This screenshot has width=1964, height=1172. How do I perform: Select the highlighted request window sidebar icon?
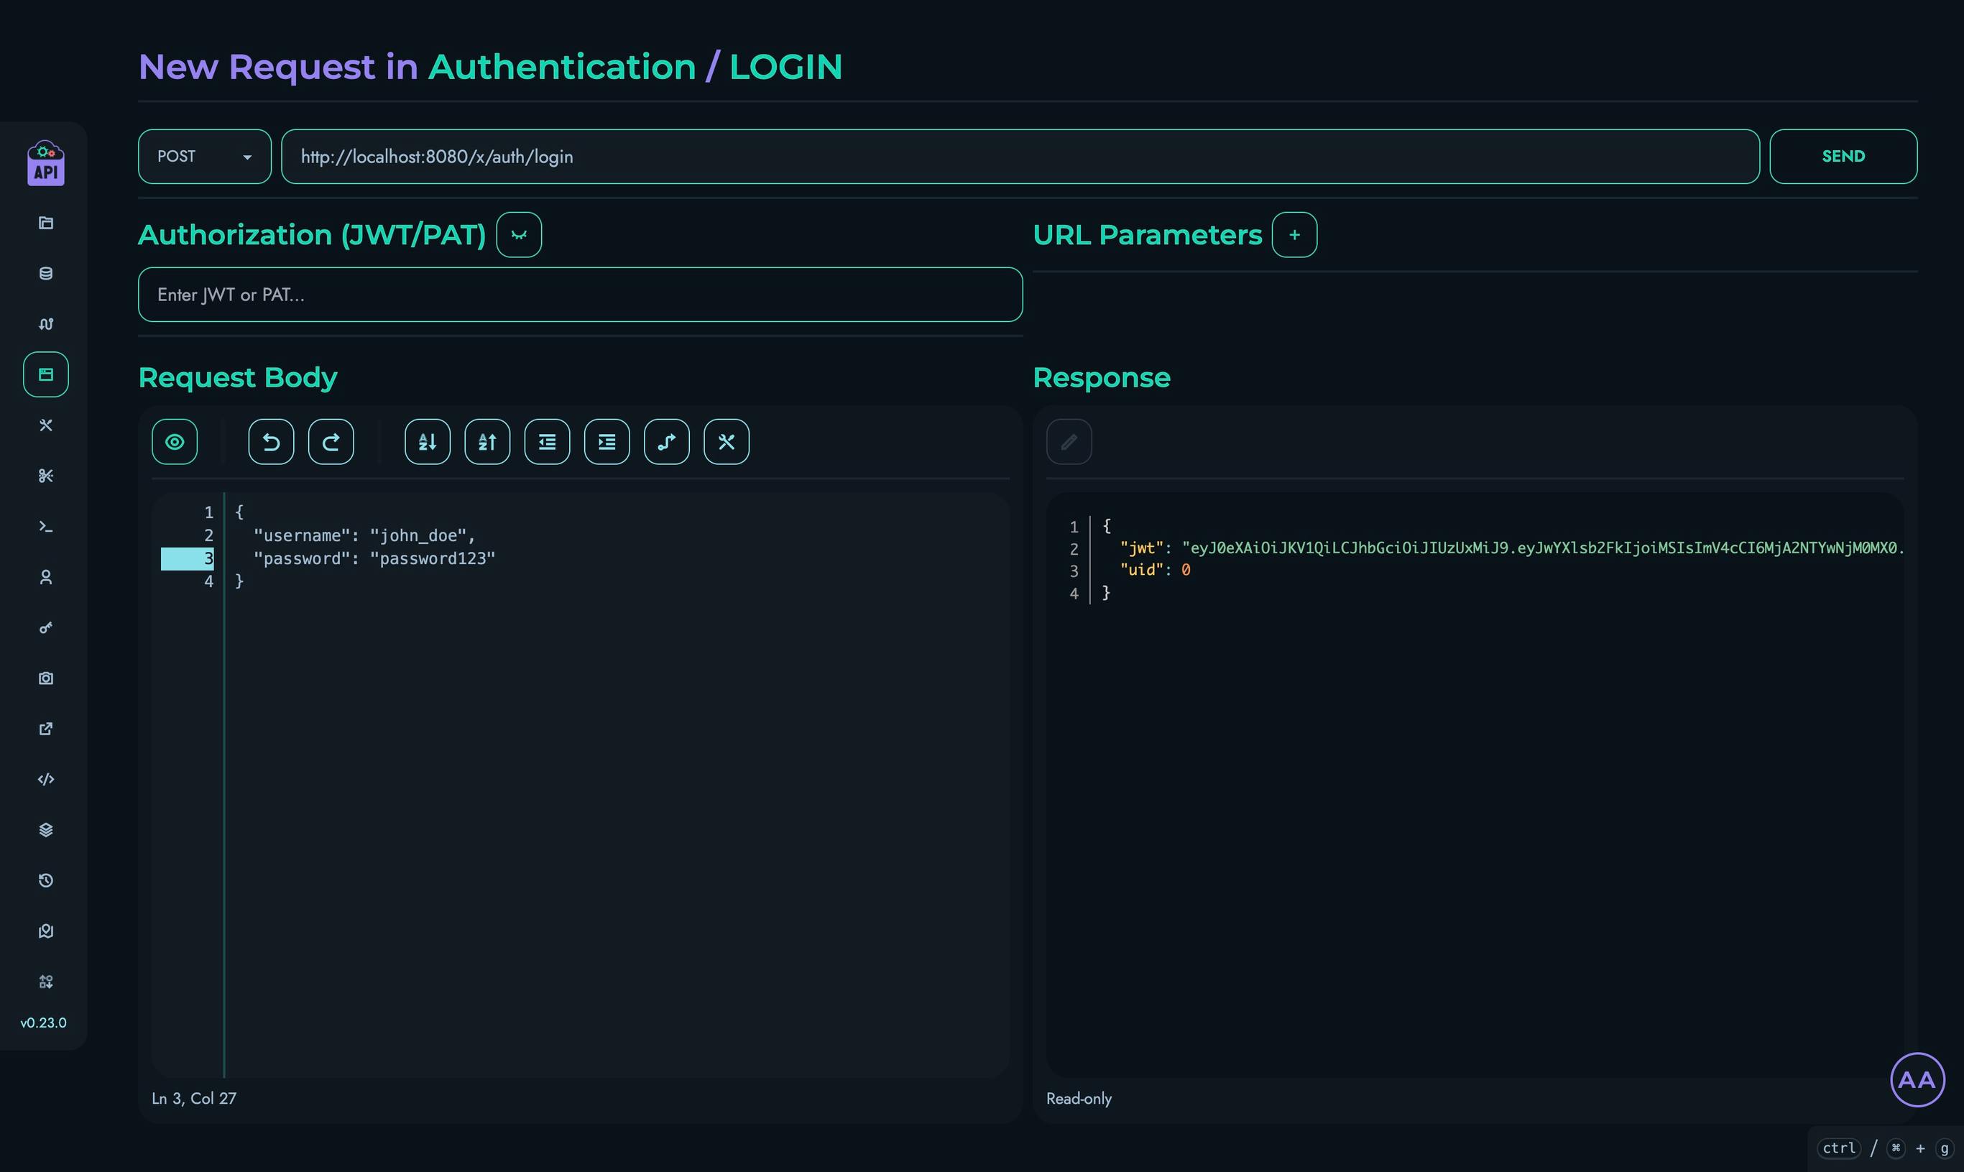[46, 374]
